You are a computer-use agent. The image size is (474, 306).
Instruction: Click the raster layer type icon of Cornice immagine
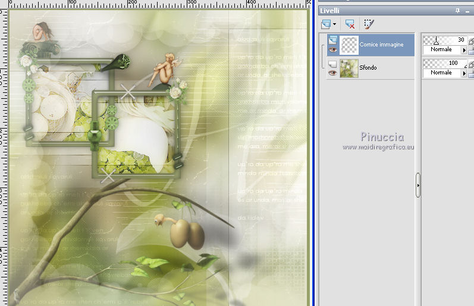point(333,40)
